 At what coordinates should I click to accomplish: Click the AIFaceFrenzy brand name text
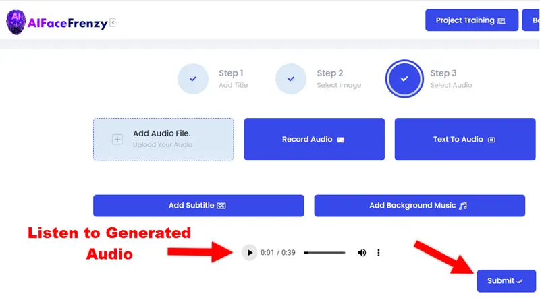pos(67,24)
